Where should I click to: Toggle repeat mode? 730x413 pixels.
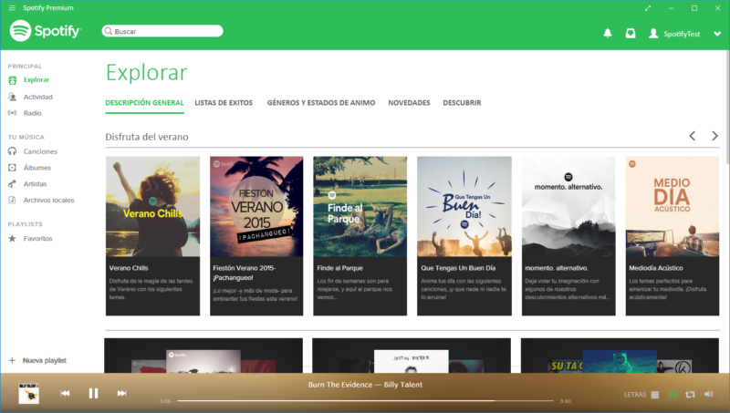click(x=690, y=395)
